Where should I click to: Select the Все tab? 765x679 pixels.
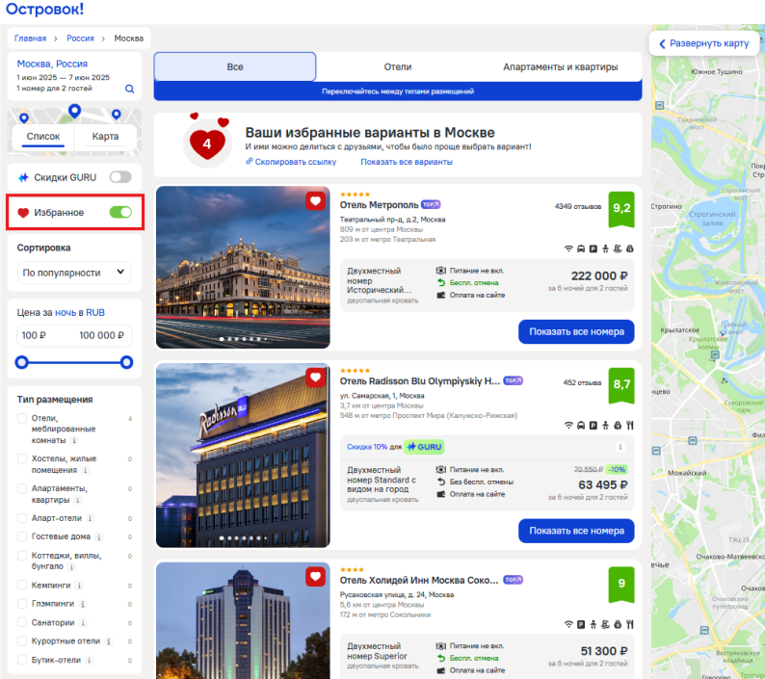pyautogui.click(x=235, y=66)
